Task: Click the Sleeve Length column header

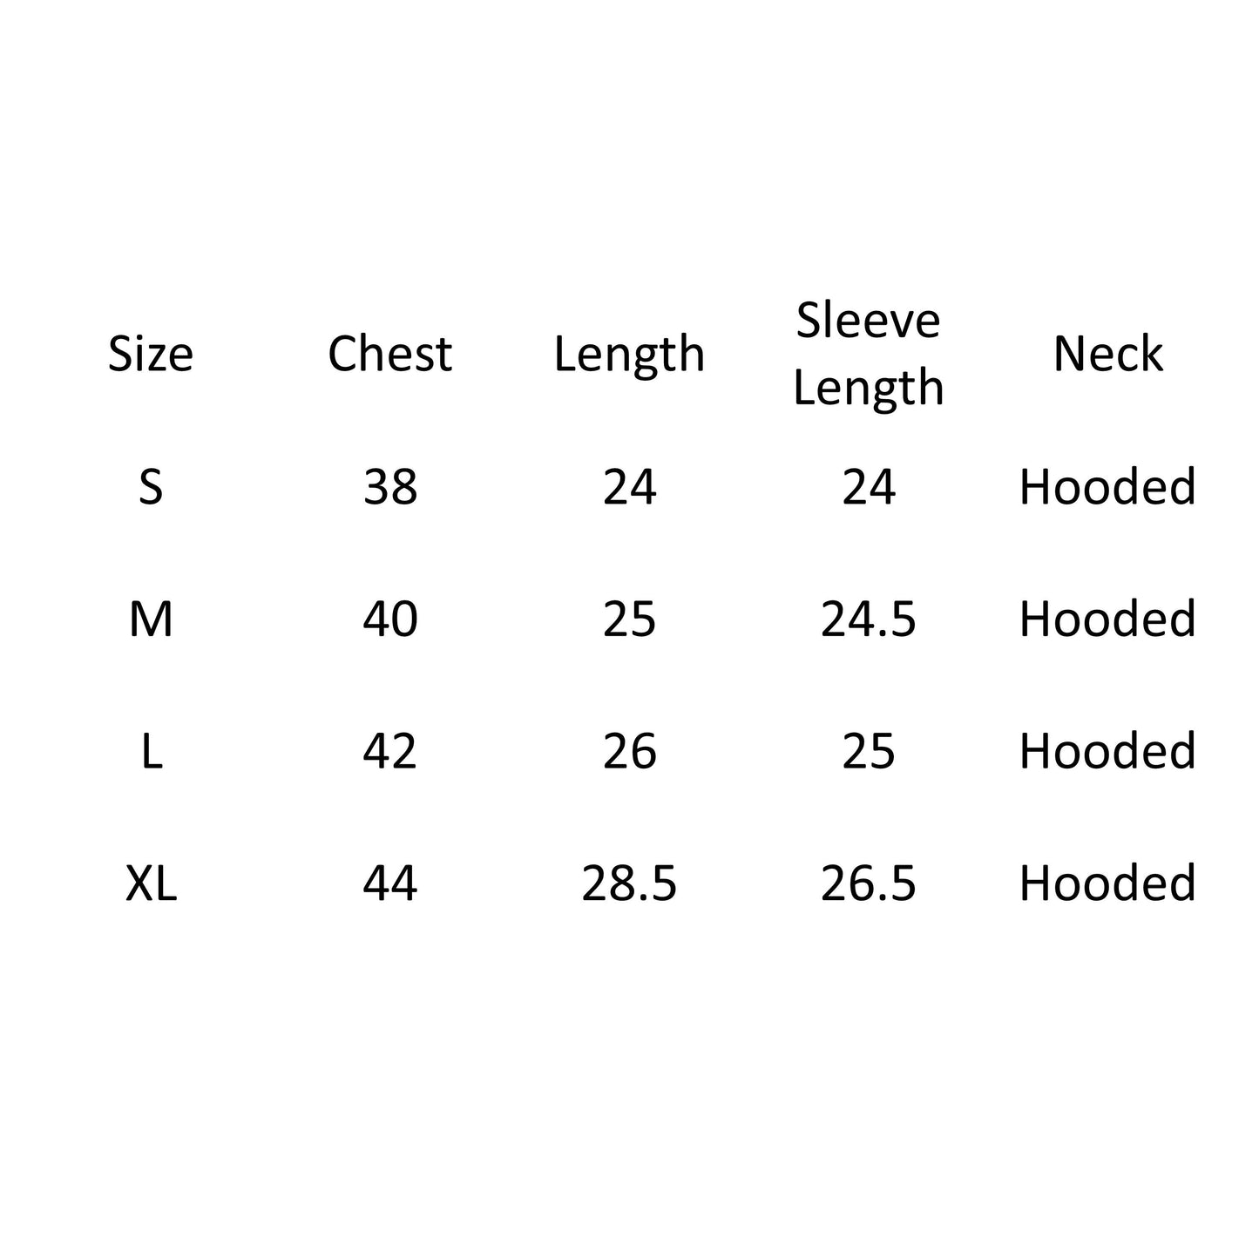Action: click(869, 354)
